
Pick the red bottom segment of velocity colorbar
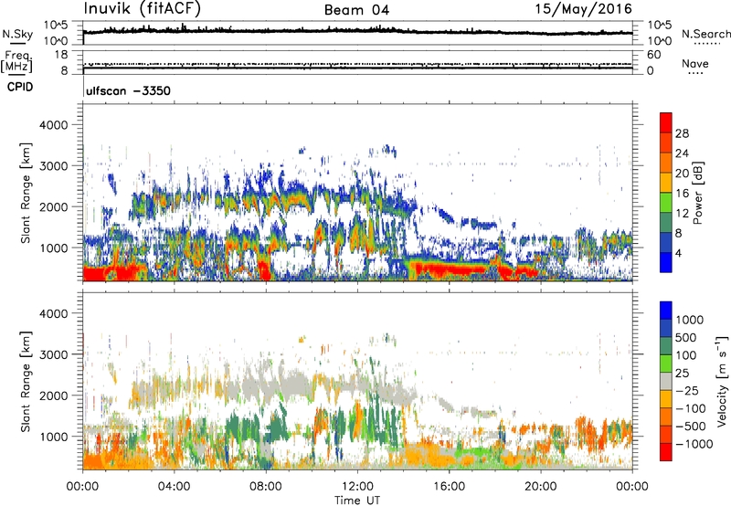(x=666, y=452)
